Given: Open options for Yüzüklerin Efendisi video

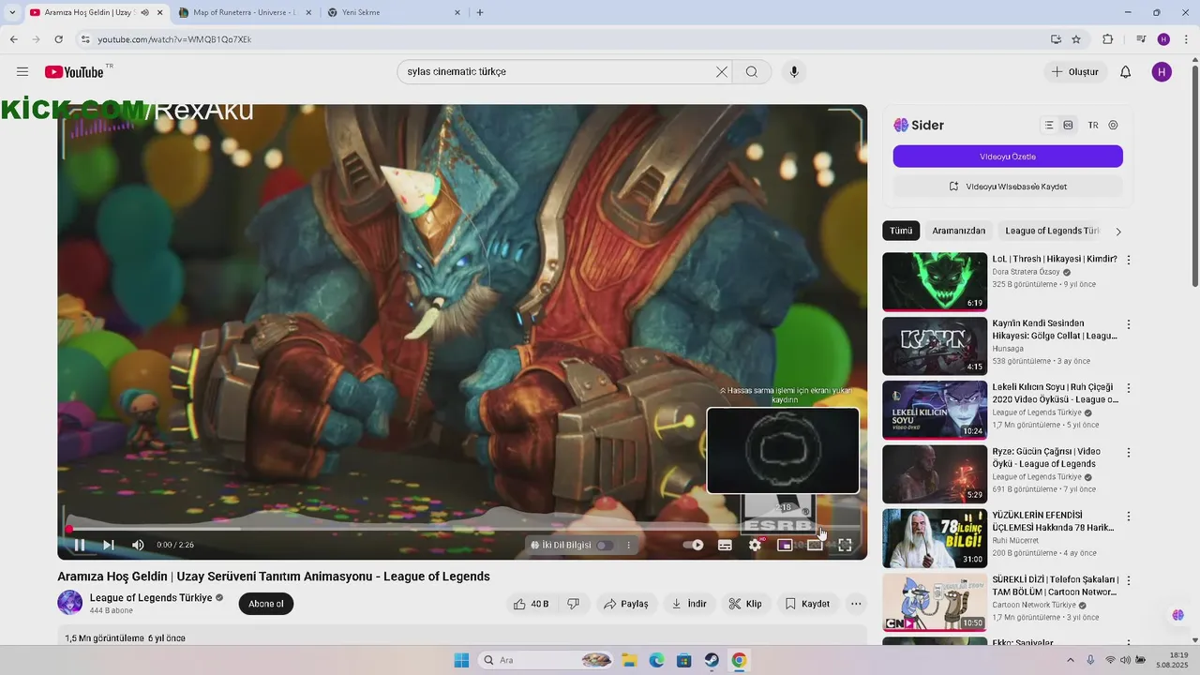Looking at the screenshot, I should click(x=1129, y=516).
